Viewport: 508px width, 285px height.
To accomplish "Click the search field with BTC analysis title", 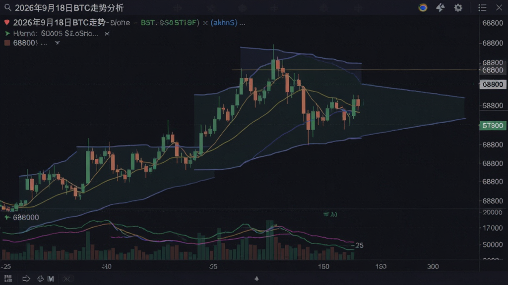I will (x=69, y=8).
